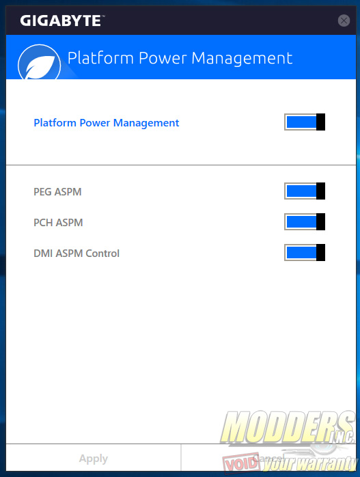This screenshot has height=477, width=360.
Task: Click the green leaf icon in header
Action: (39, 62)
